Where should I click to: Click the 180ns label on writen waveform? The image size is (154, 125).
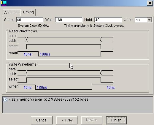coord(42,88)
